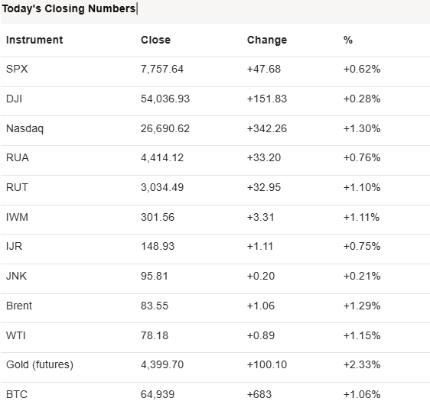Viewport: 430px width, 411px height.
Task: Select the Close column header
Action: 156,40
